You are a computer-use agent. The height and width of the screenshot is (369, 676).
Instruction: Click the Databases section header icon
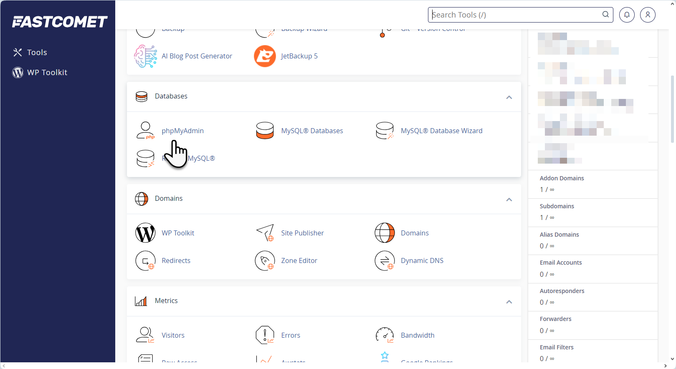tap(142, 96)
